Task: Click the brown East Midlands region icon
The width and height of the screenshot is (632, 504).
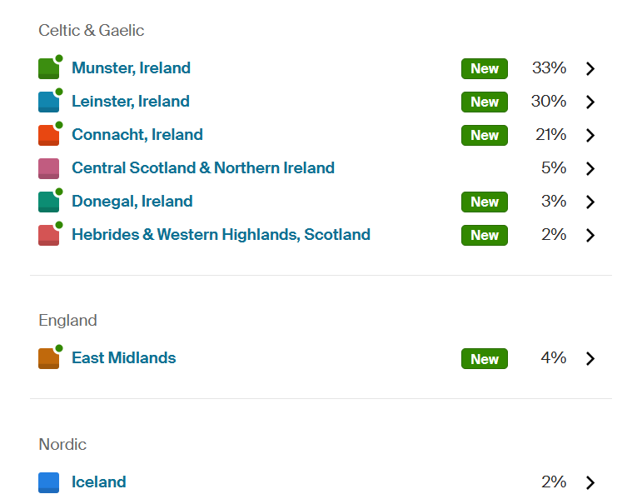Action: point(49,358)
